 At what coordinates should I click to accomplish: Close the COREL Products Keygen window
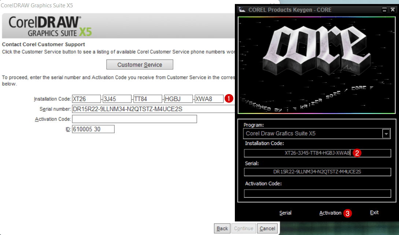(393, 10)
